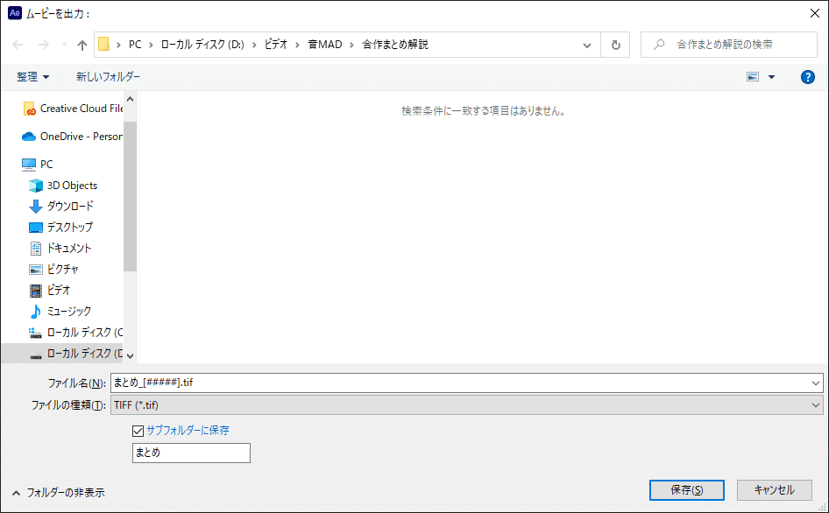Image resolution: width=829 pixels, height=513 pixels.
Task: Click the sidebar scrollbar up arrow
Action: point(130,99)
